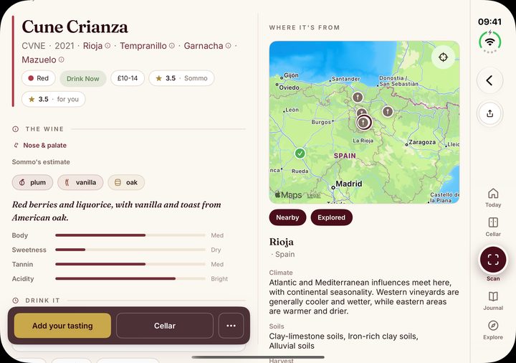Tap the Drink Now chip
The width and height of the screenshot is (516, 363).
click(x=83, y=79)
